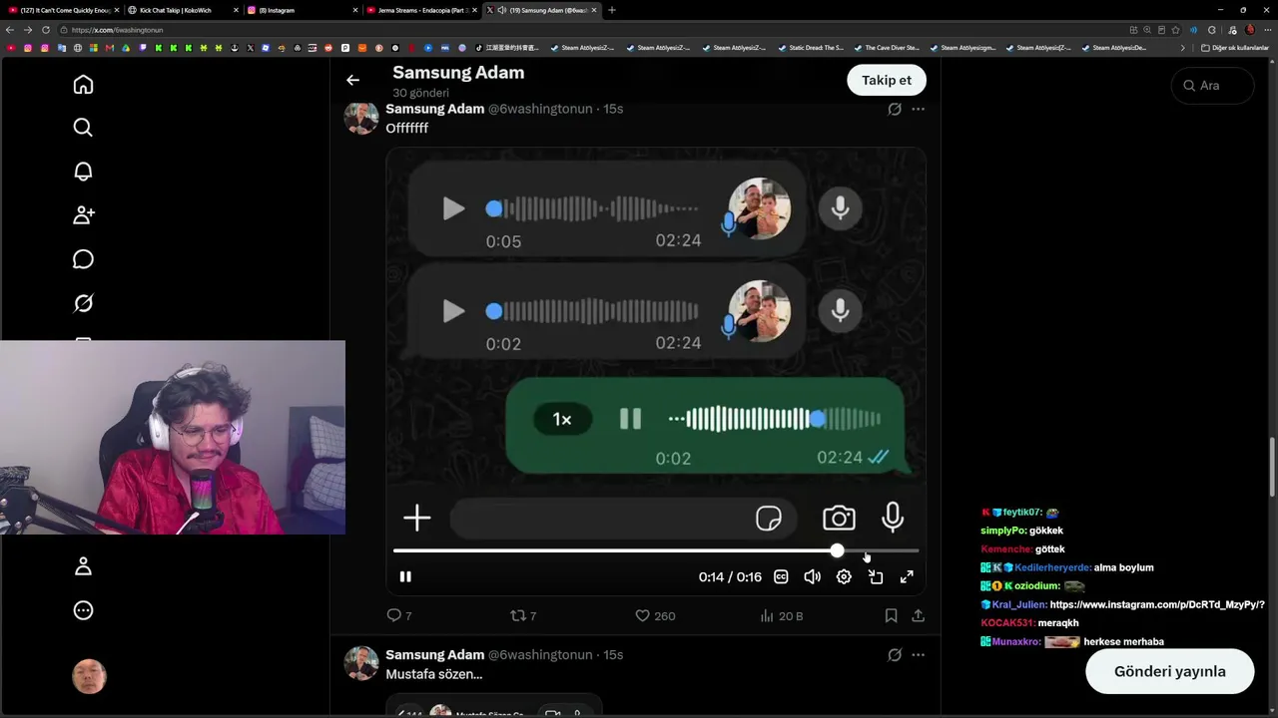The height and width of the screenshot is (718, 1278).
Task: Reply to the Offfffff post
Action: pos(399,616)
